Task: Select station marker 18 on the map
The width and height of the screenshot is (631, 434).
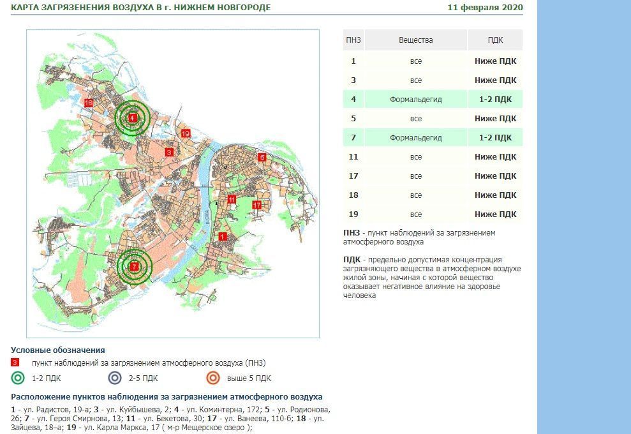Action: click(89, 103)
